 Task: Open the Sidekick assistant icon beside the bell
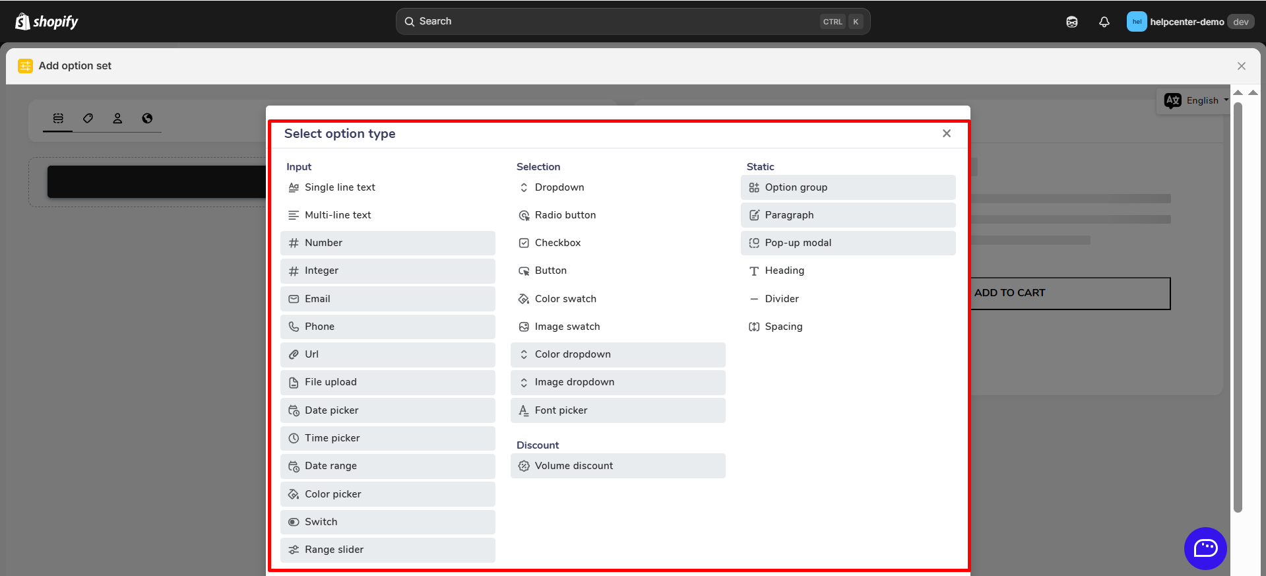[1072, 22]
